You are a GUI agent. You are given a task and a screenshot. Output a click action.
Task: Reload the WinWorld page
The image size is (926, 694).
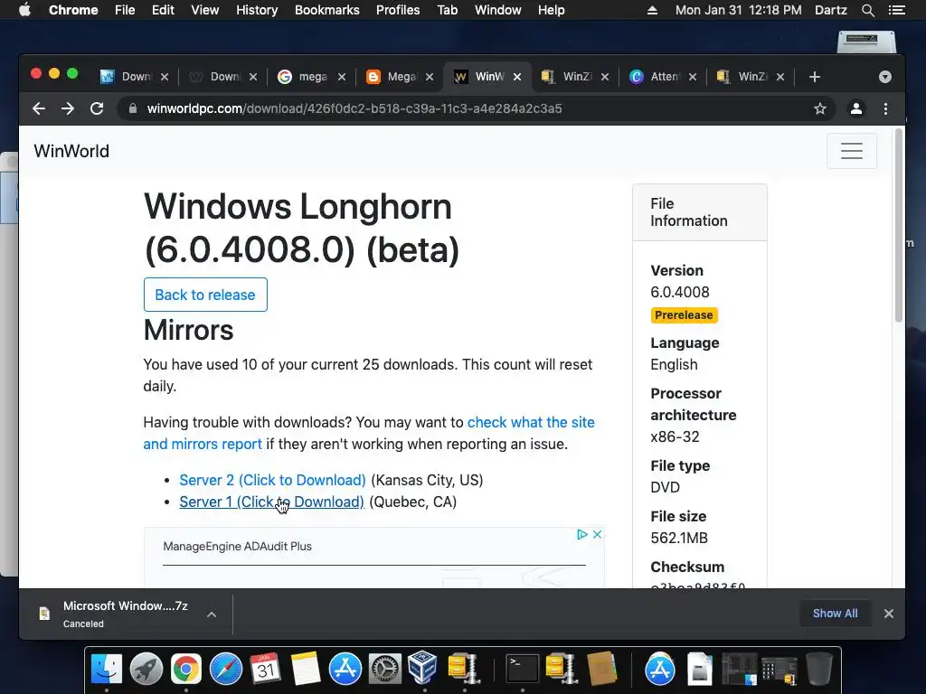97,108
